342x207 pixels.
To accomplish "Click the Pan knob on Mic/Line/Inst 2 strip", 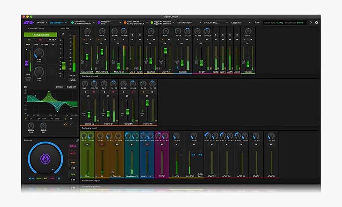I will pyautogui.click(x=102, y=31).
